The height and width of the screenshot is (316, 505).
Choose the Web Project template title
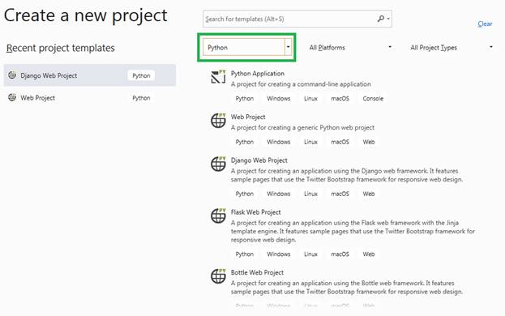point(248,117)
